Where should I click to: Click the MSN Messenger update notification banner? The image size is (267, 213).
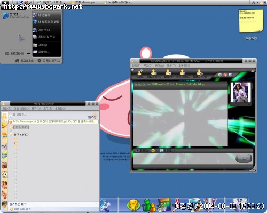coord(53,122)
